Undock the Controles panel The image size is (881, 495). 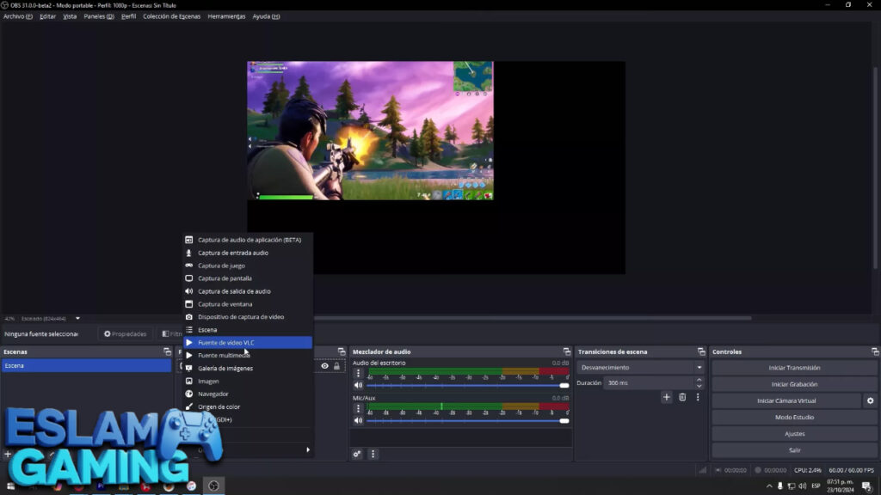(x=875, y=351)
